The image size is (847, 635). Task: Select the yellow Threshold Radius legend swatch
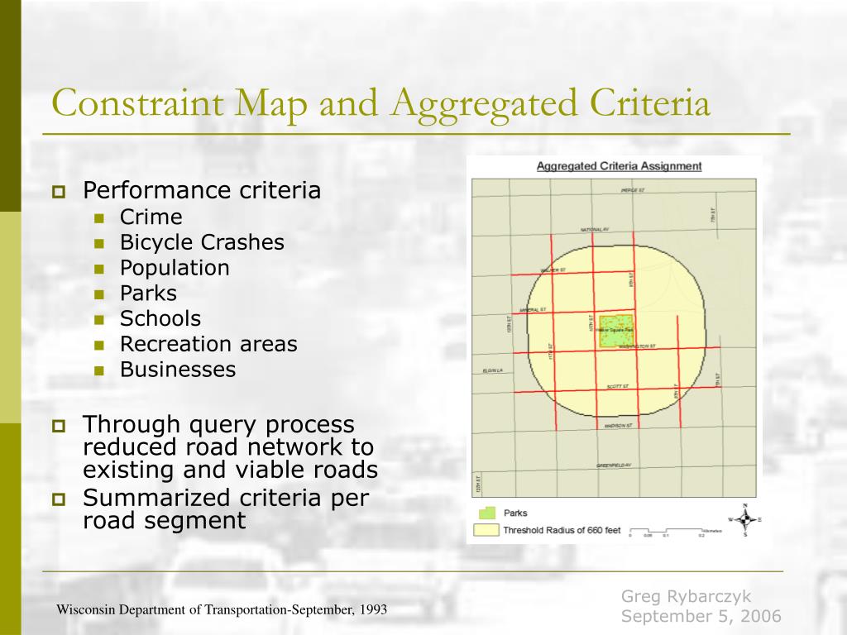(486, 530)
